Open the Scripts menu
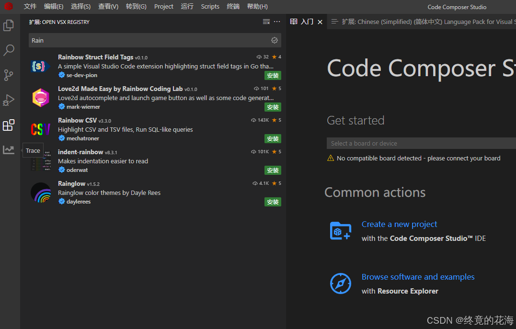This screenshot has height=329, width=516. point(210,6)
